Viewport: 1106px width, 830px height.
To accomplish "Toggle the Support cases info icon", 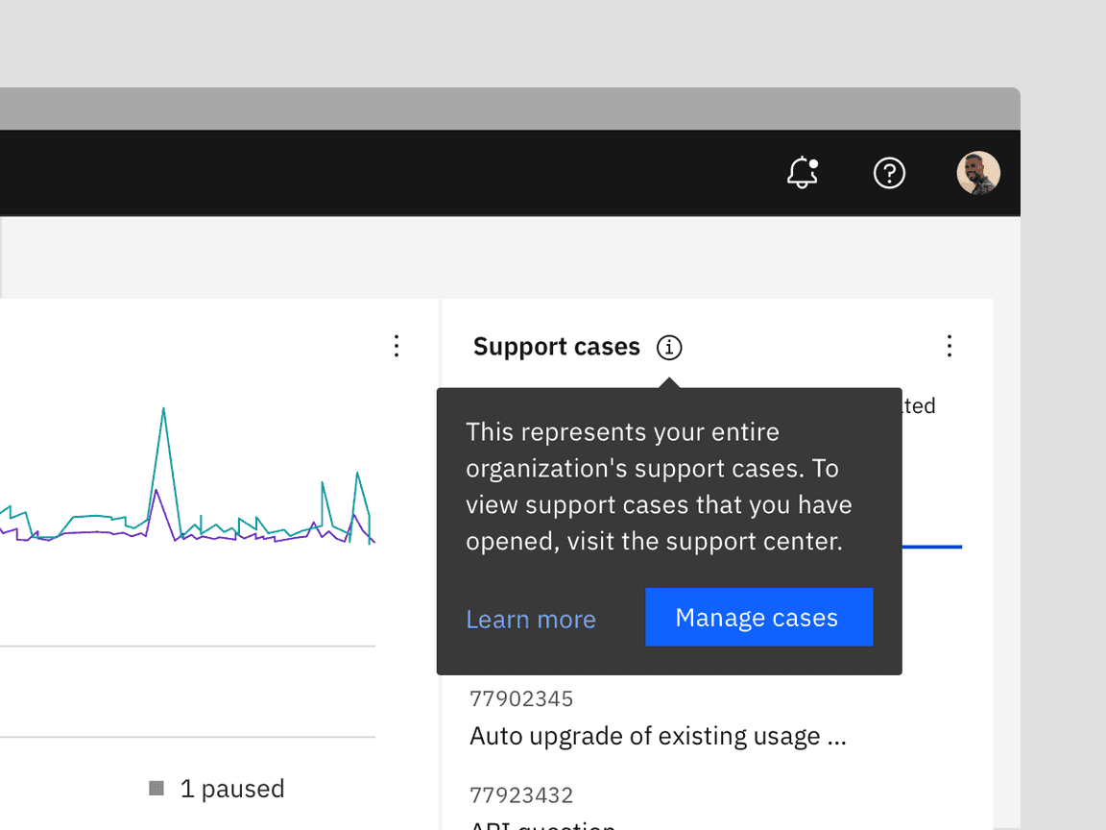I will coord(669,347).
